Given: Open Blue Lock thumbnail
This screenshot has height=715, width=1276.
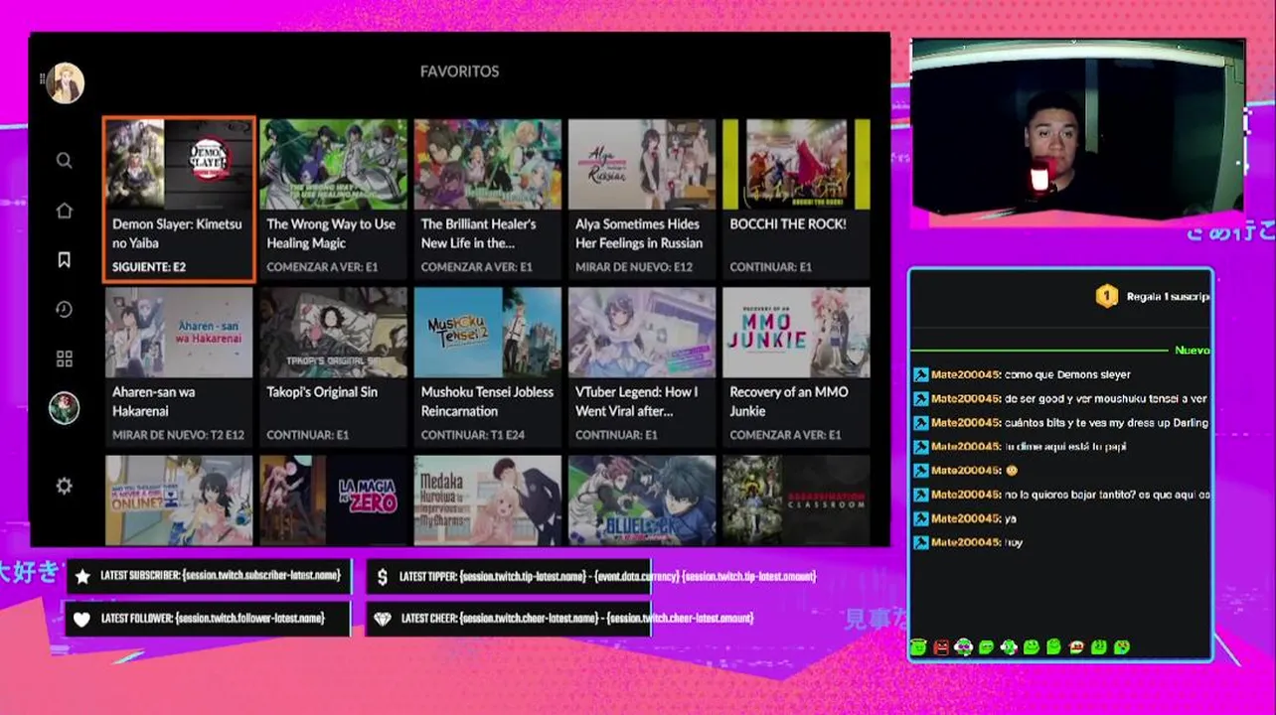Looking at the screenshot, I should click(x=642, y=500).
